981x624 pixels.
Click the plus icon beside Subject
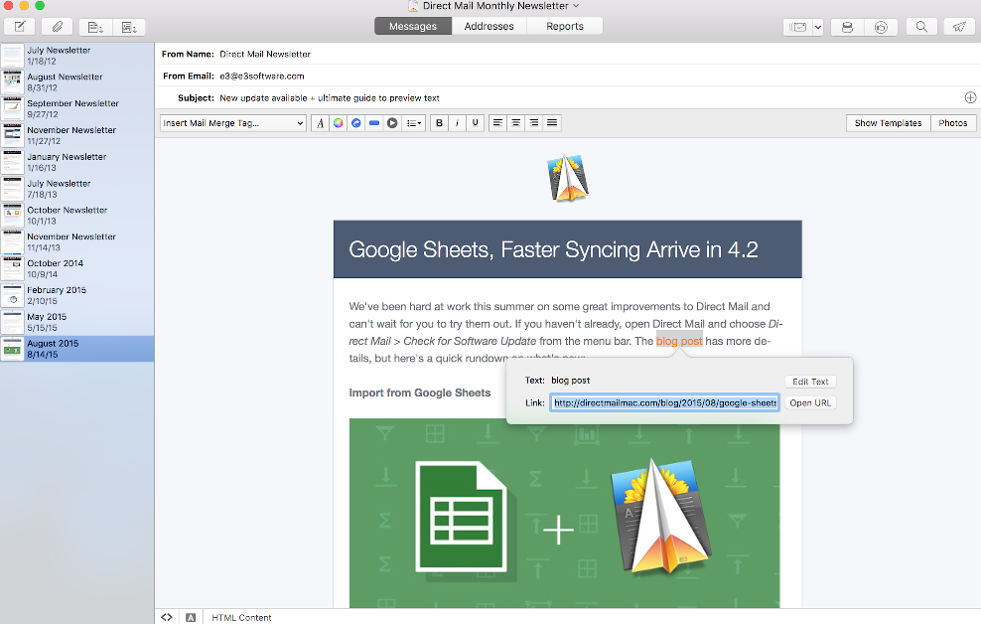pyautogui.click(x=970, y=97)
